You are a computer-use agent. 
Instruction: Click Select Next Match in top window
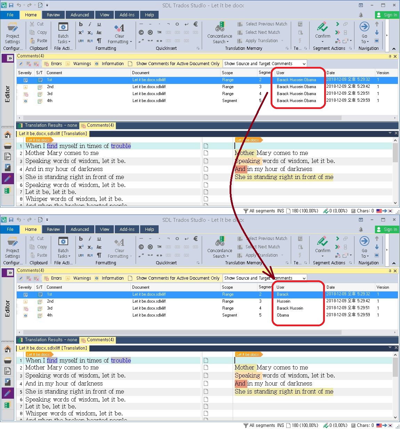coord(259,32)
